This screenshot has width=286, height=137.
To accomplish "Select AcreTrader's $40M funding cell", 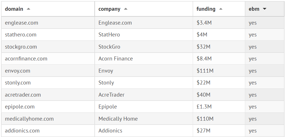I will point(204,95).
